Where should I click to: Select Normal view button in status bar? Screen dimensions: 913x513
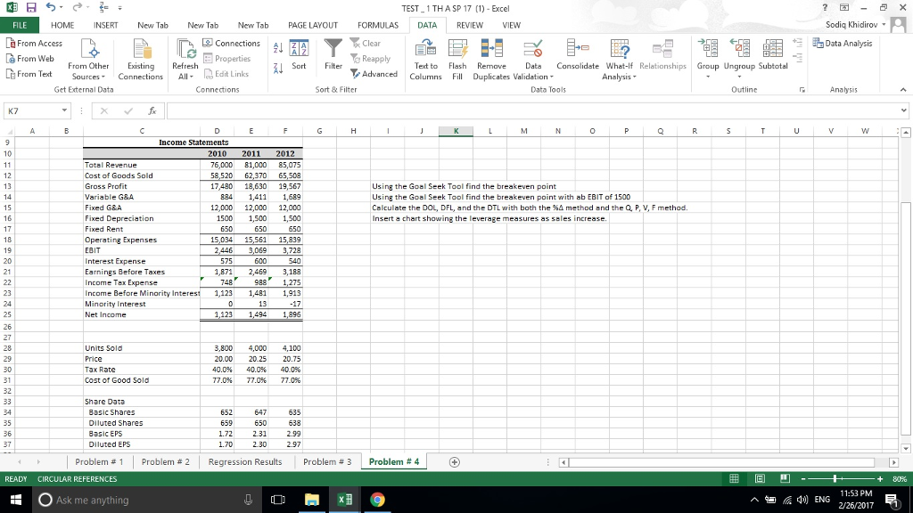coord(736,479)
